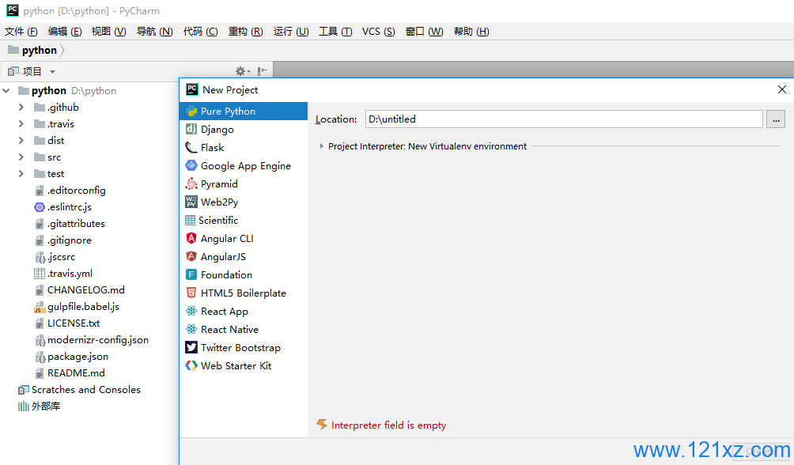The image size is (794, 465).
Task: Select CHANGELOG.md in project tree
Action: [85, 290]
